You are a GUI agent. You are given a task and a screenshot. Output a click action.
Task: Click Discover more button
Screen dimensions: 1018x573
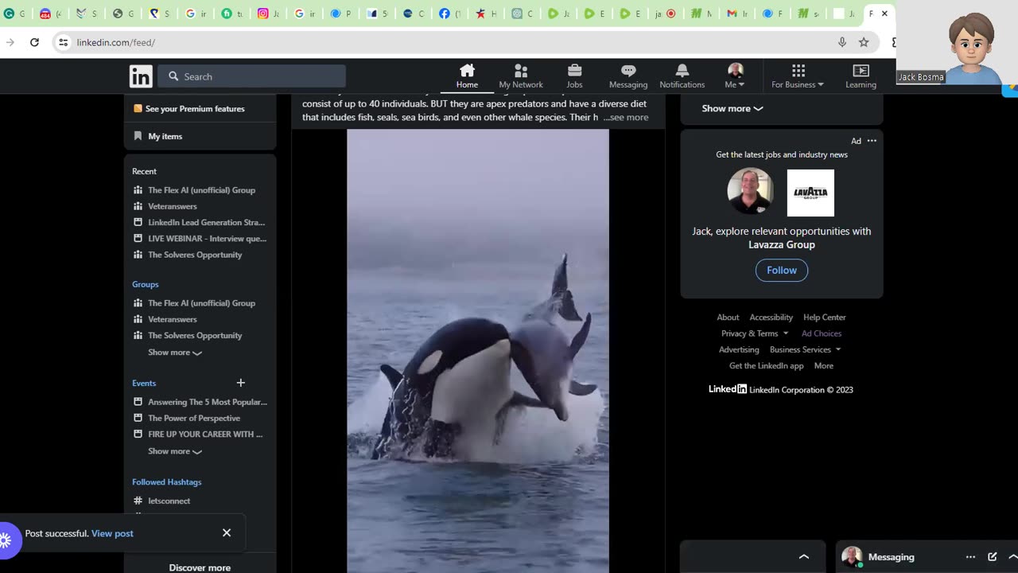click(200, 567)
